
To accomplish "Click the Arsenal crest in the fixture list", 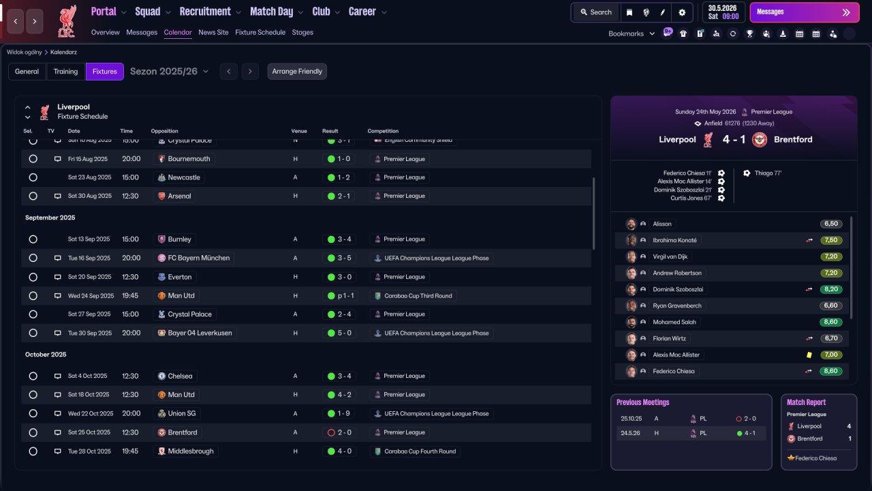I will click(161, 196).
